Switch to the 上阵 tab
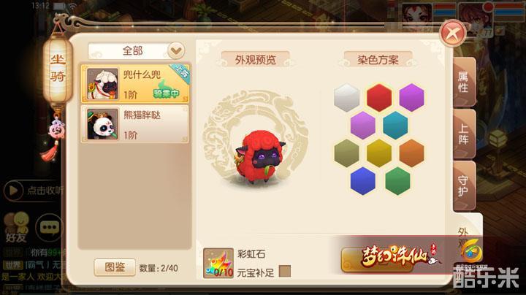 click(464, 134)
